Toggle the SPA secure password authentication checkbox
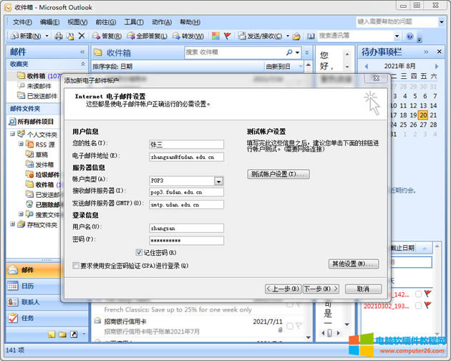Viewport: 451px width, 361px height. pyautogui.click(x=76, y=266)
